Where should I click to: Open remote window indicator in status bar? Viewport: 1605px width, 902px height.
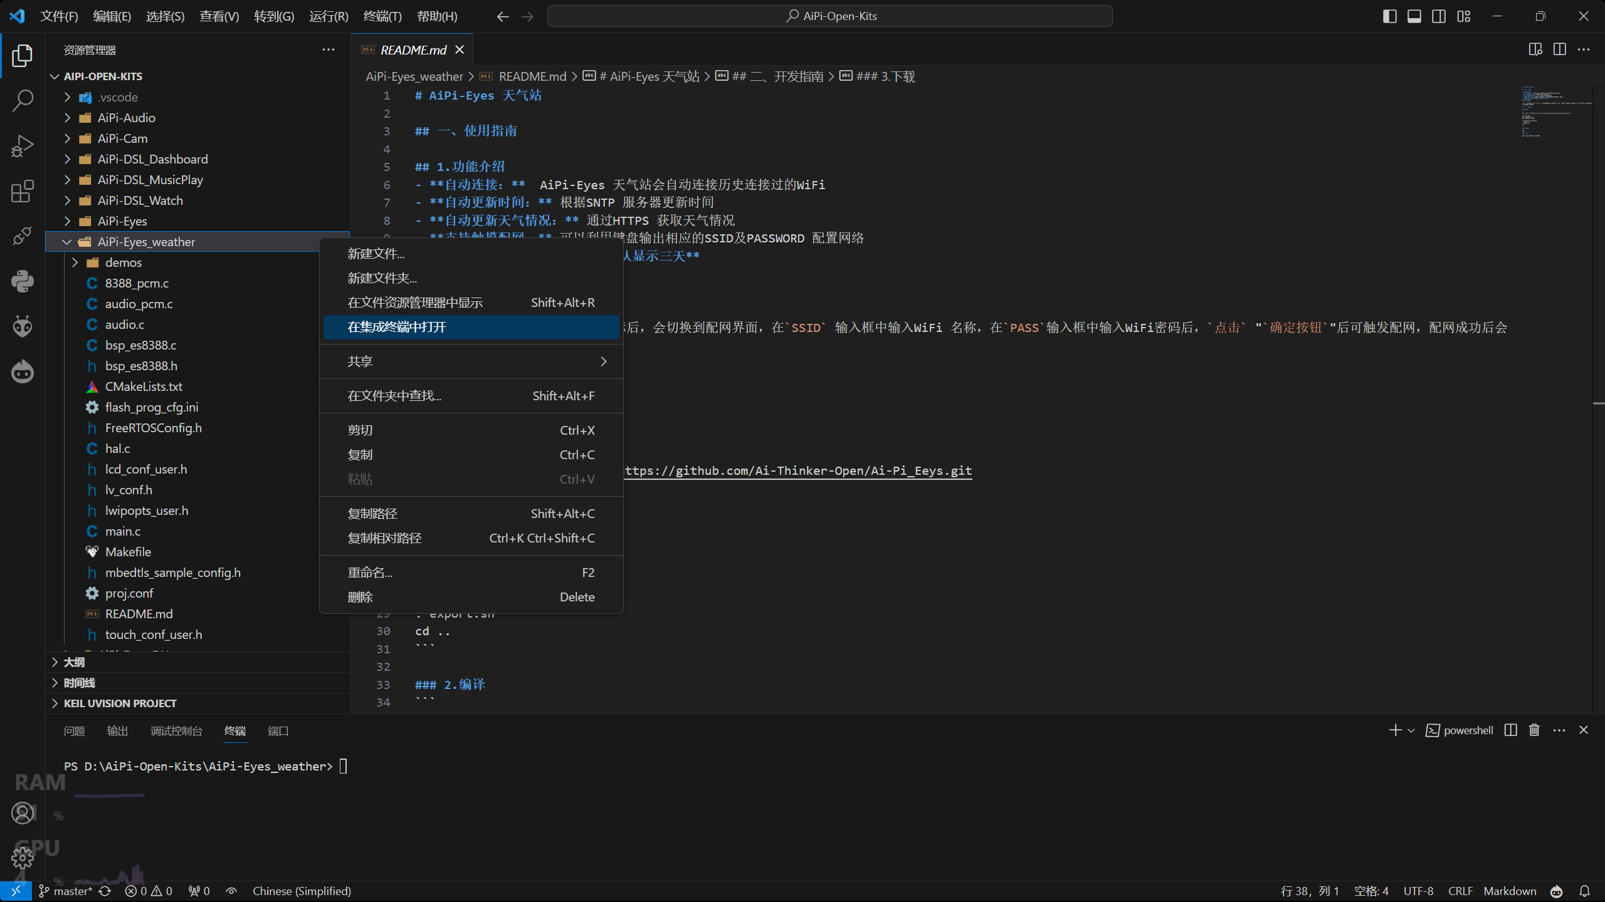click(x=16, y=891)
